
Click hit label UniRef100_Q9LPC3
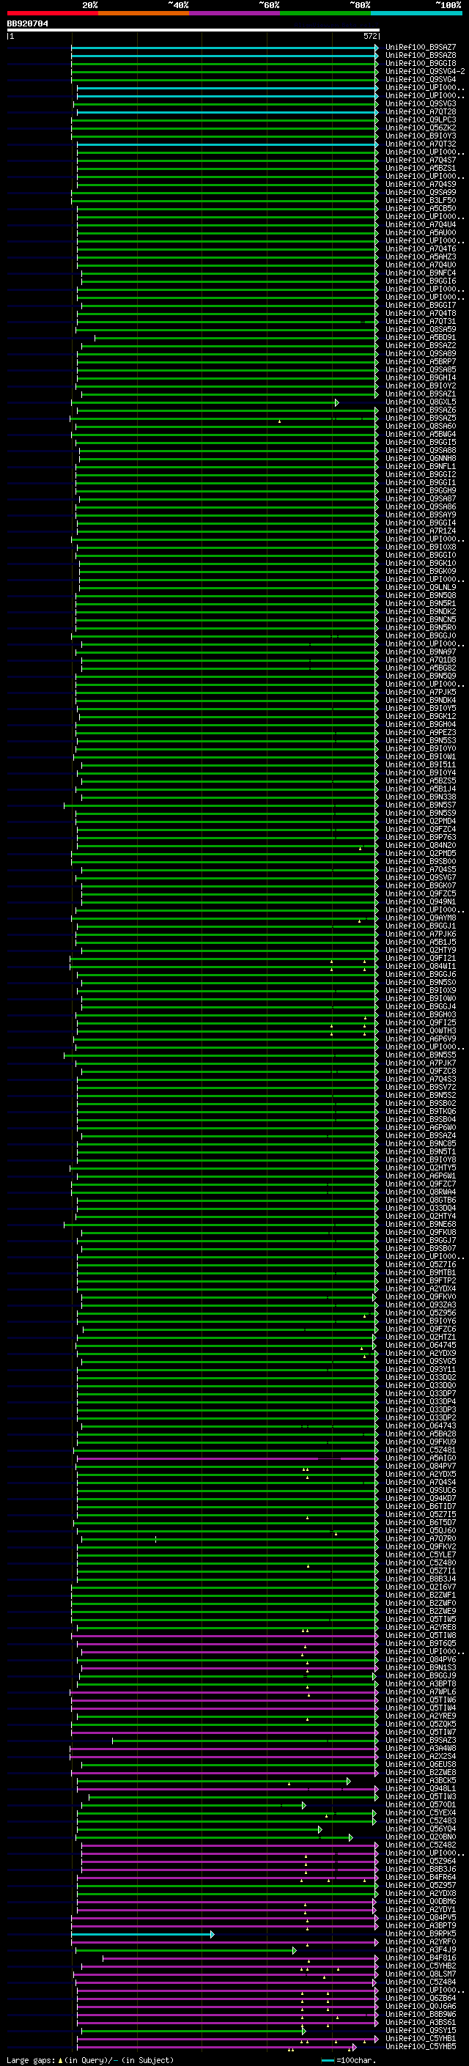click(421, 119)
